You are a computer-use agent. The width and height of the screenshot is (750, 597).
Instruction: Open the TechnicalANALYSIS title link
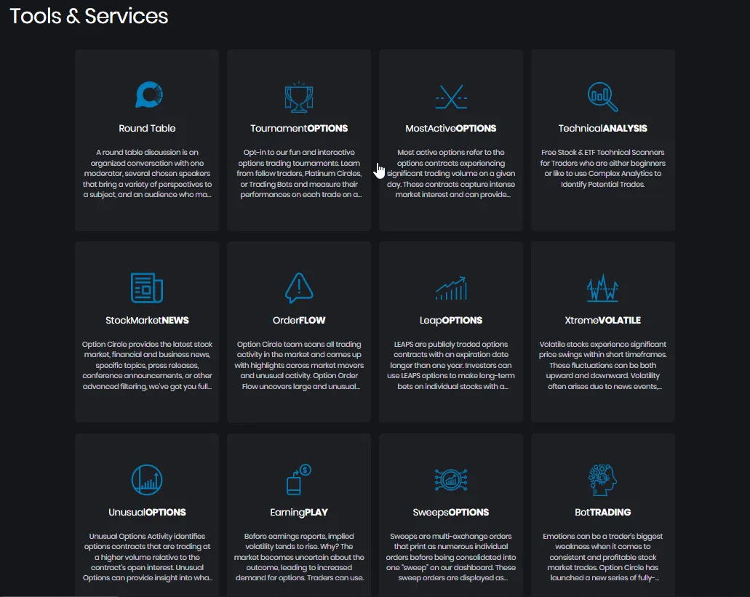tap(602, 128)
